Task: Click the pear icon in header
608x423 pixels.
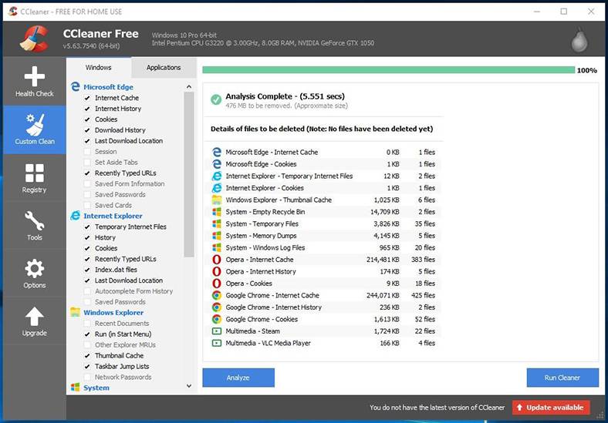Action: pos(579,40)
